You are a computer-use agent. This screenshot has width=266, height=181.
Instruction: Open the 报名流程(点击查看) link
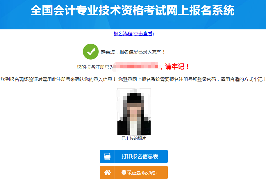point(134,34)
